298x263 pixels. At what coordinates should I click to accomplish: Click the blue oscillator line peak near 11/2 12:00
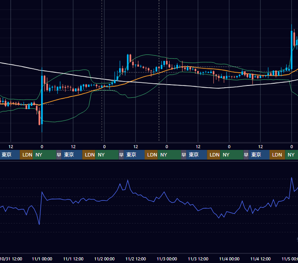(128, 180)
